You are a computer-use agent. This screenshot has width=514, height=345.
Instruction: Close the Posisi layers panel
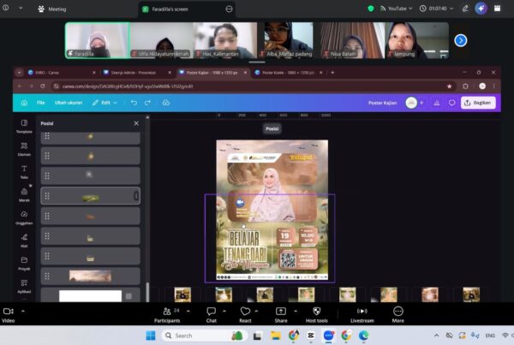[x=135, y=123]
